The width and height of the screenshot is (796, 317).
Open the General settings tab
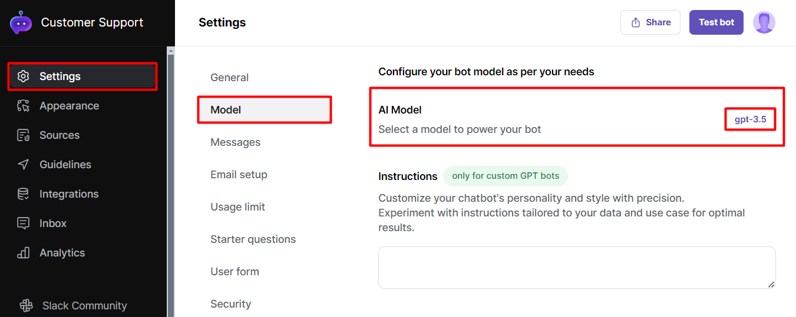[x=229, y=78]
